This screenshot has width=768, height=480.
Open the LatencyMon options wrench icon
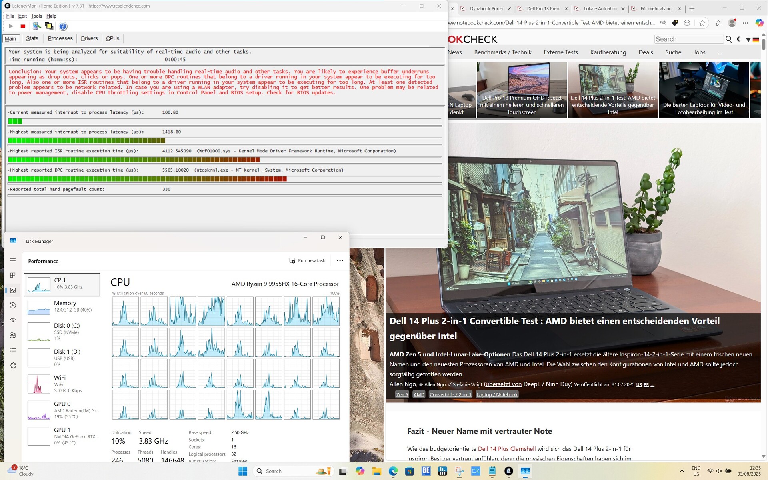tap(37, 26)
